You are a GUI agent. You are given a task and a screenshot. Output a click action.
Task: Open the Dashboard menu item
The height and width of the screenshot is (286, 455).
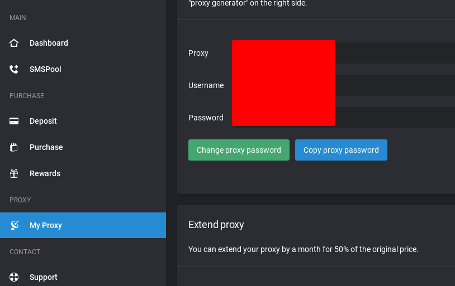click(x=49, y=43)
